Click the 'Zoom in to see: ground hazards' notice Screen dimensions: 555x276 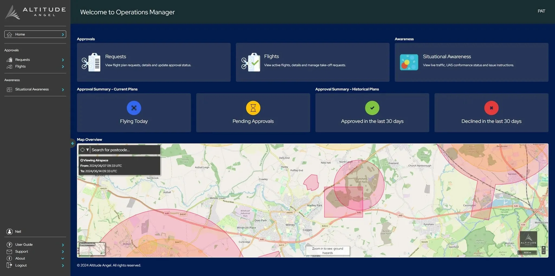(x=328, y=251)
